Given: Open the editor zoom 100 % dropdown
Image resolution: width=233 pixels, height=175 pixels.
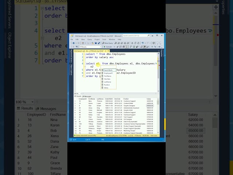Looking at the screenshot, I should [81, 93].
